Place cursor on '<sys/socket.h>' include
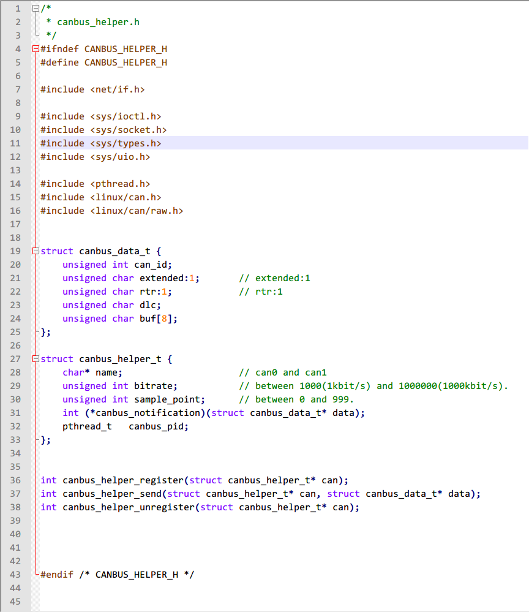This screenshot has height=612, width=529. (129, 130)
